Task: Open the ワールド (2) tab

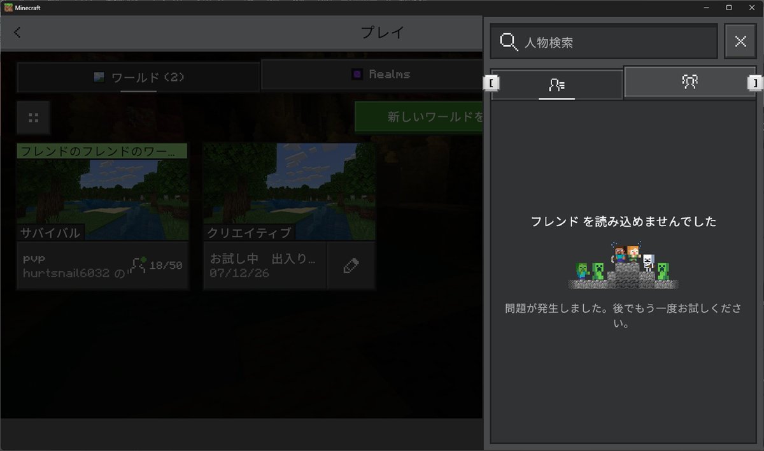Action: 139,77
